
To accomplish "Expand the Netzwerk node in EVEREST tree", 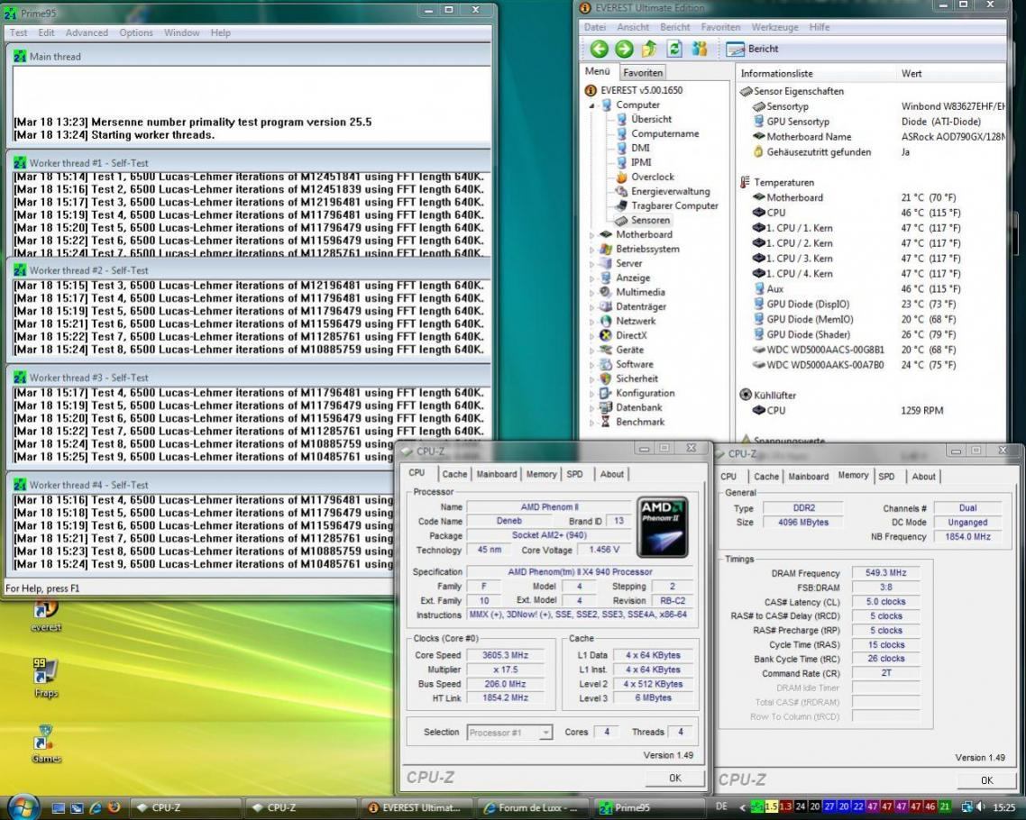I will pos(591,321).
